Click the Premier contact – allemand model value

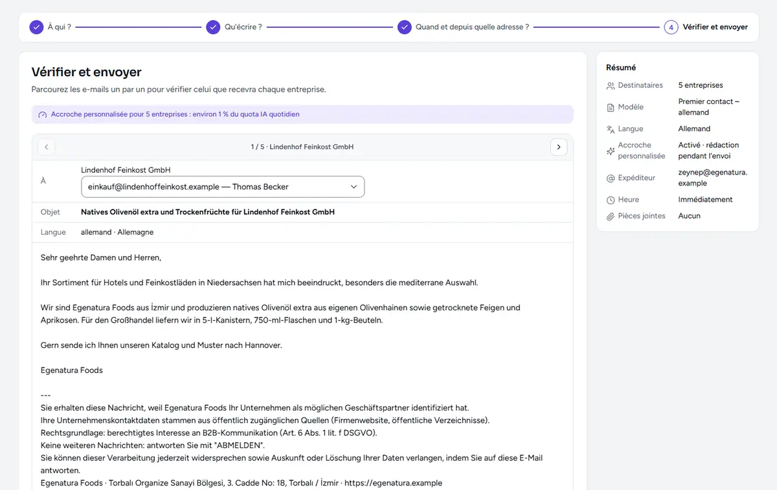(x=708, y=107)
